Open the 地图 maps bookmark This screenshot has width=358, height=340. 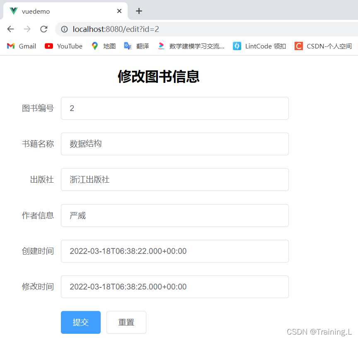(x=104, y=46)
